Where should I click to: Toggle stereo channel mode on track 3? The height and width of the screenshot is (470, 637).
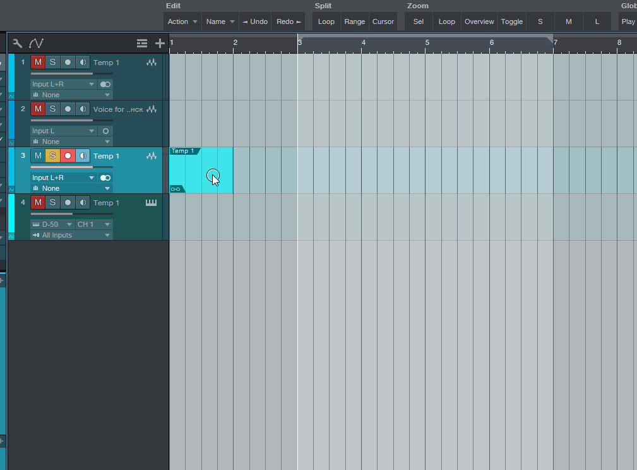point(105,178)
